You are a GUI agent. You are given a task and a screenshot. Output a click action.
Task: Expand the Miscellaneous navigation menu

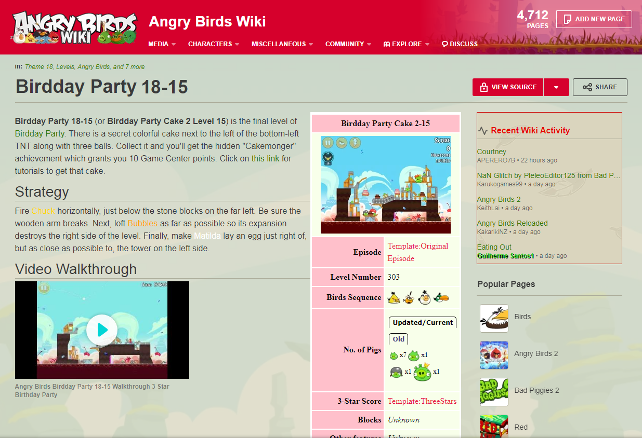pyautogui.click(x=282, y=44)
